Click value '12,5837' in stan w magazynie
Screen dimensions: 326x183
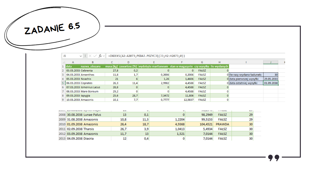tap(189, 100)
